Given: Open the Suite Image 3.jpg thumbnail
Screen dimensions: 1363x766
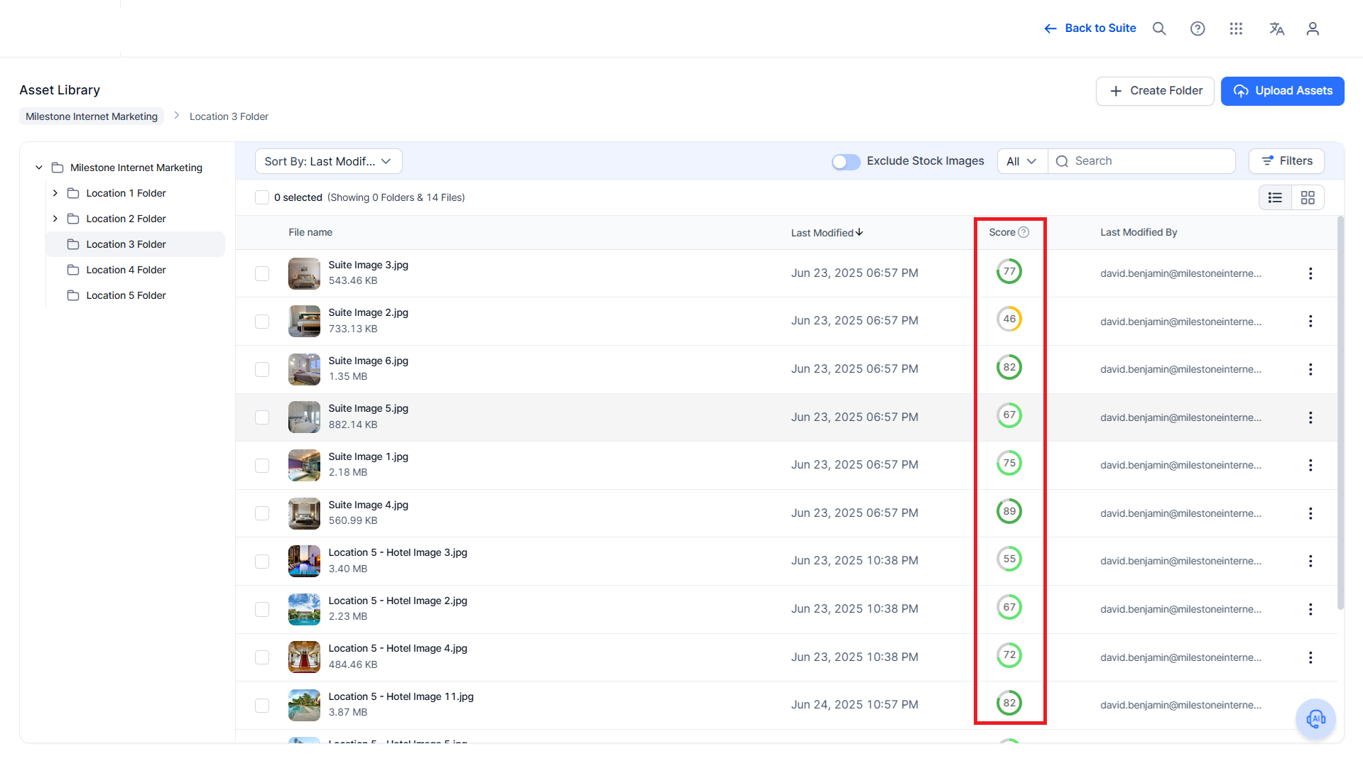Looking at the screenshot, I should point(304,273).
